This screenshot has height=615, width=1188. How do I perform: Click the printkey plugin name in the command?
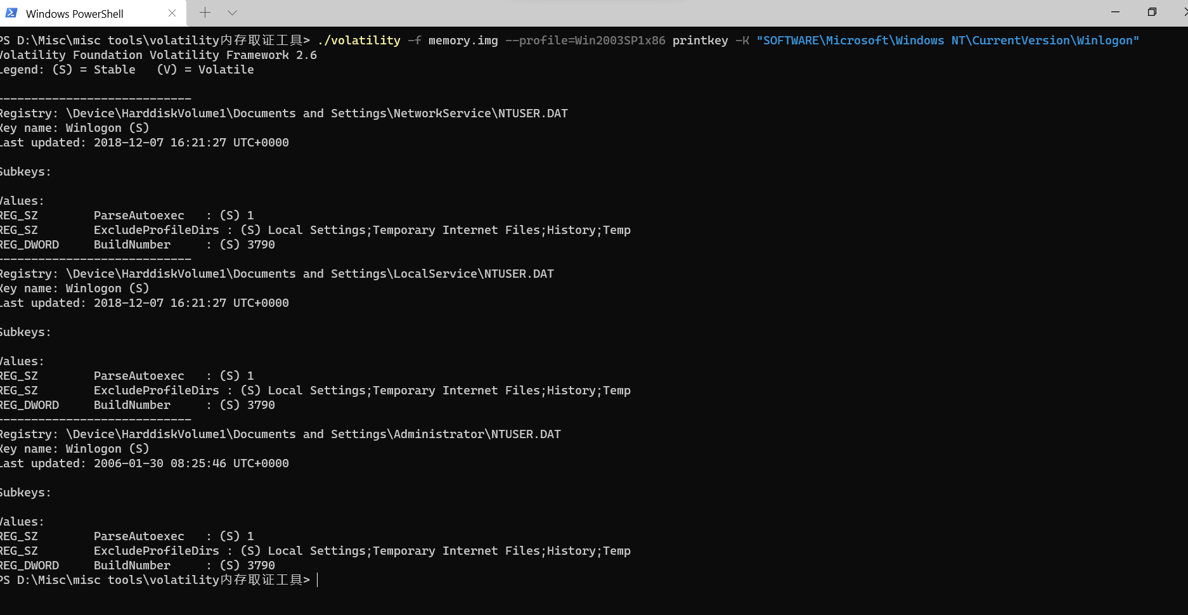click(x=700, y=40)
